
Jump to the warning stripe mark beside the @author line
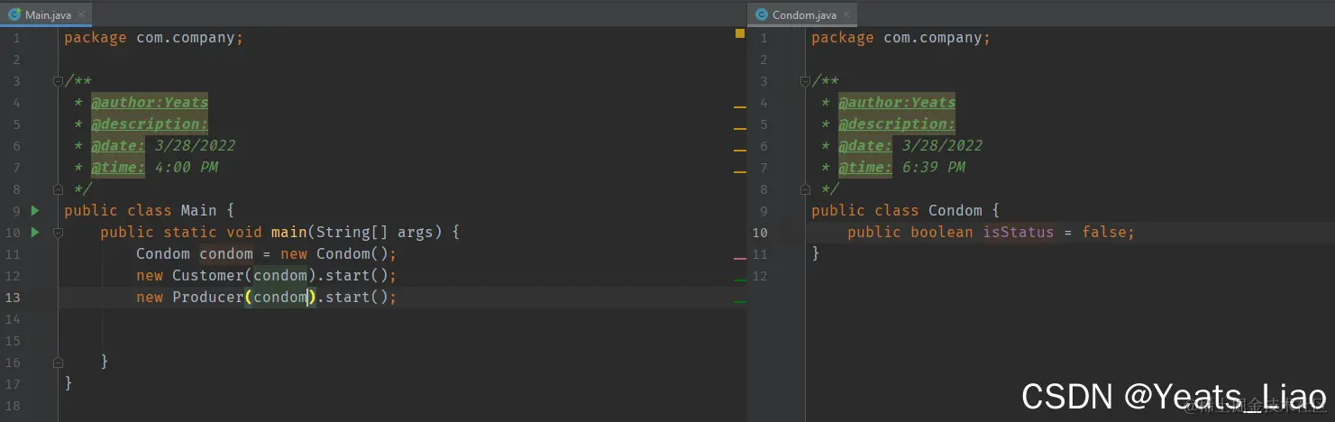(740, 106)
